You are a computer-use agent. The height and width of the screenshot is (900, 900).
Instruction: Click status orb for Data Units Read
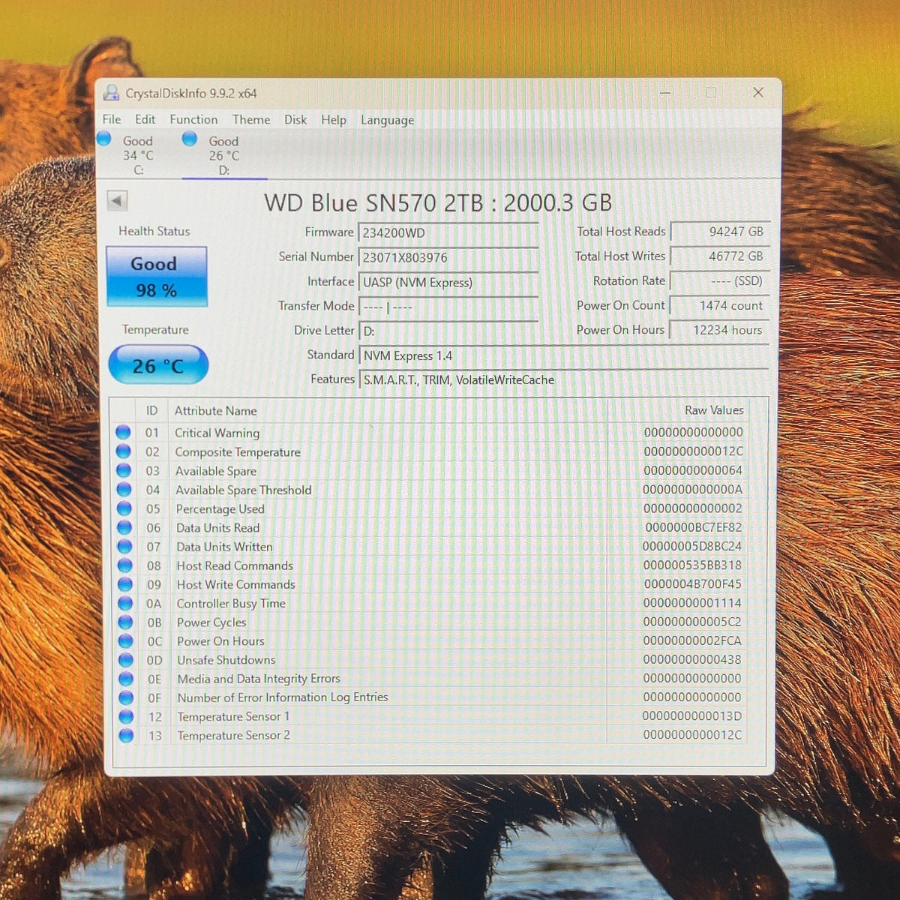(x=124, y=527)
